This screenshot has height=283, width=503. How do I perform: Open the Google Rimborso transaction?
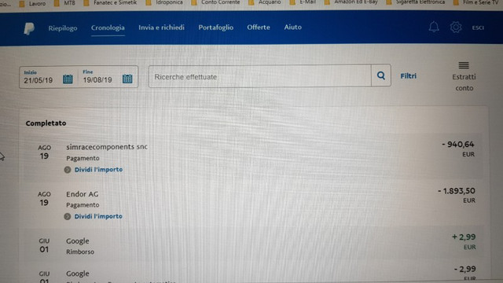point(253,245)
